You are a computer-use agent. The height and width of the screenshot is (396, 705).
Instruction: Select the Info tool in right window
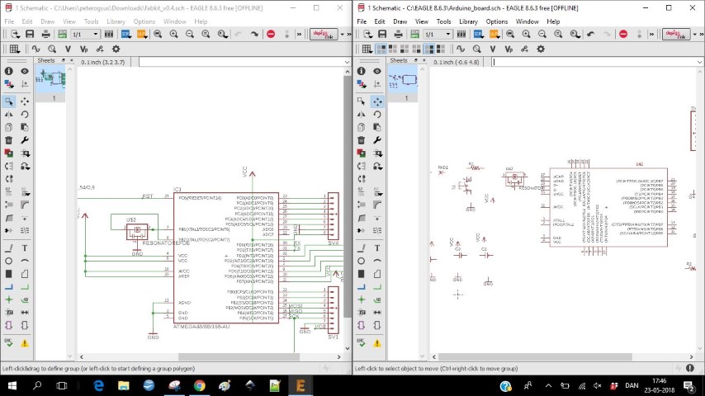362,72
